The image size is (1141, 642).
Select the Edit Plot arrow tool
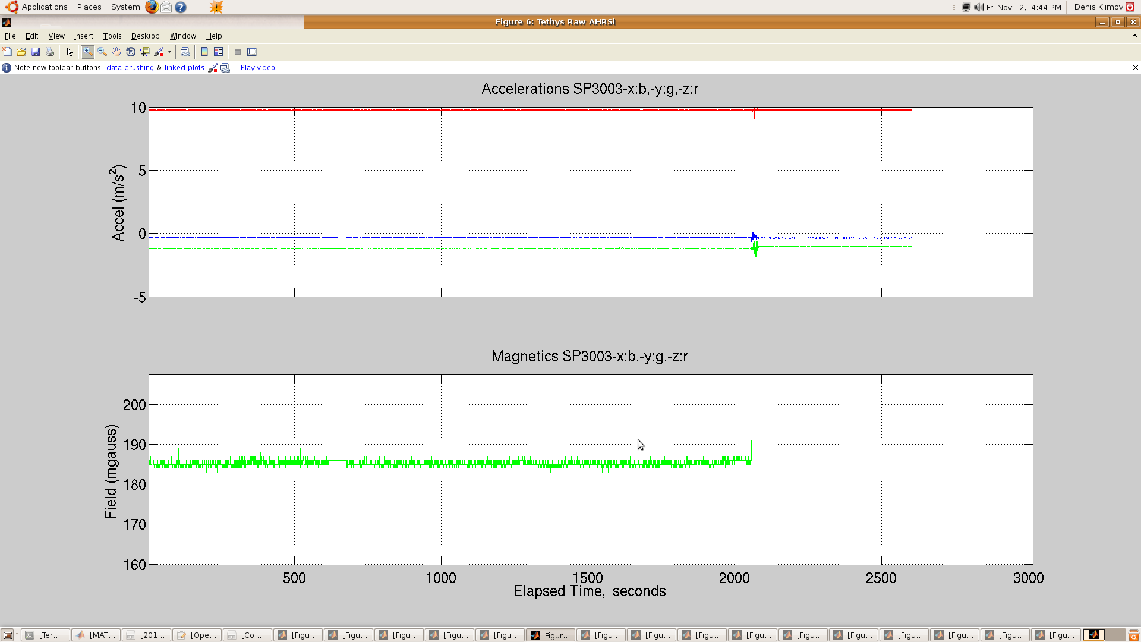pyautogui.click(x=70, y=52)
